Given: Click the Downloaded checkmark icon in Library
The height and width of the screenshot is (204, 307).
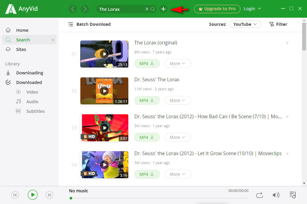Looking at the screenshot, I should [8, 82].
